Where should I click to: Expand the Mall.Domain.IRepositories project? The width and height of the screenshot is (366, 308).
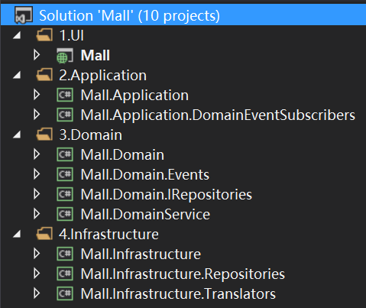pos(37,194)
